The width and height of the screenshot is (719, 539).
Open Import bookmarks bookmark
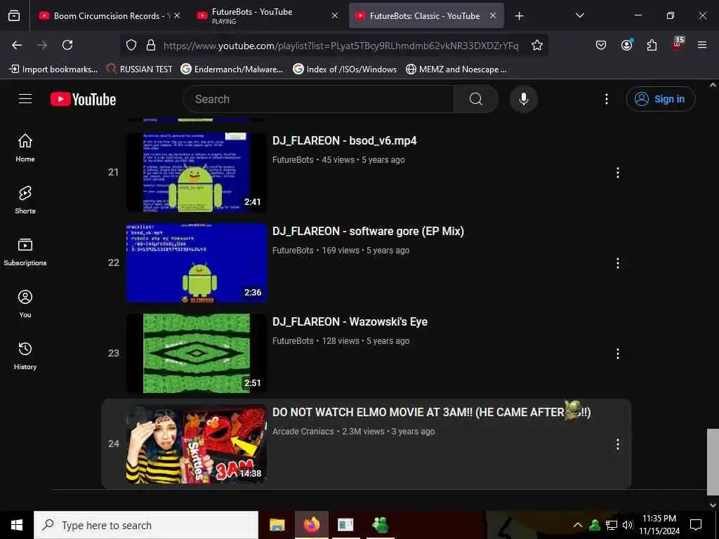[53, 69]
